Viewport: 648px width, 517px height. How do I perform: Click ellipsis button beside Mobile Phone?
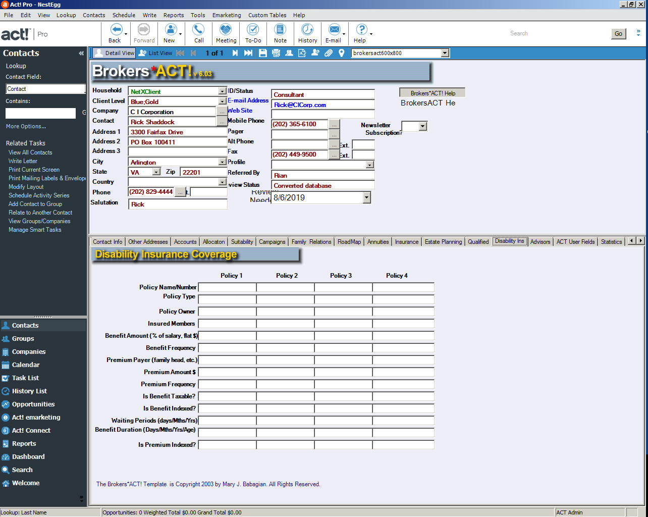click(x=334, y=124)
